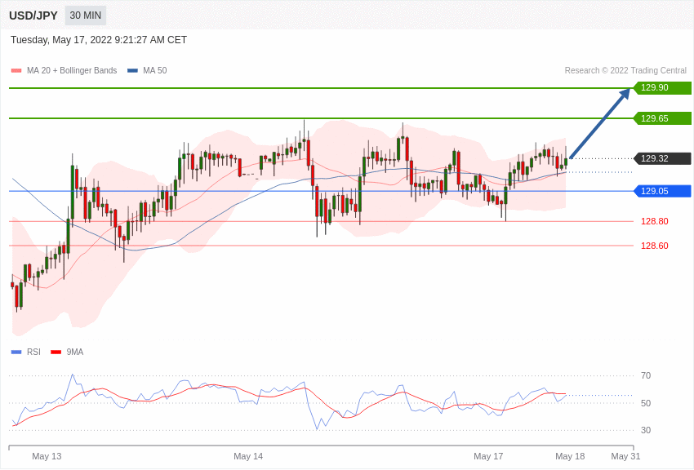Click the May 17 date axis label

pos(488,456)
